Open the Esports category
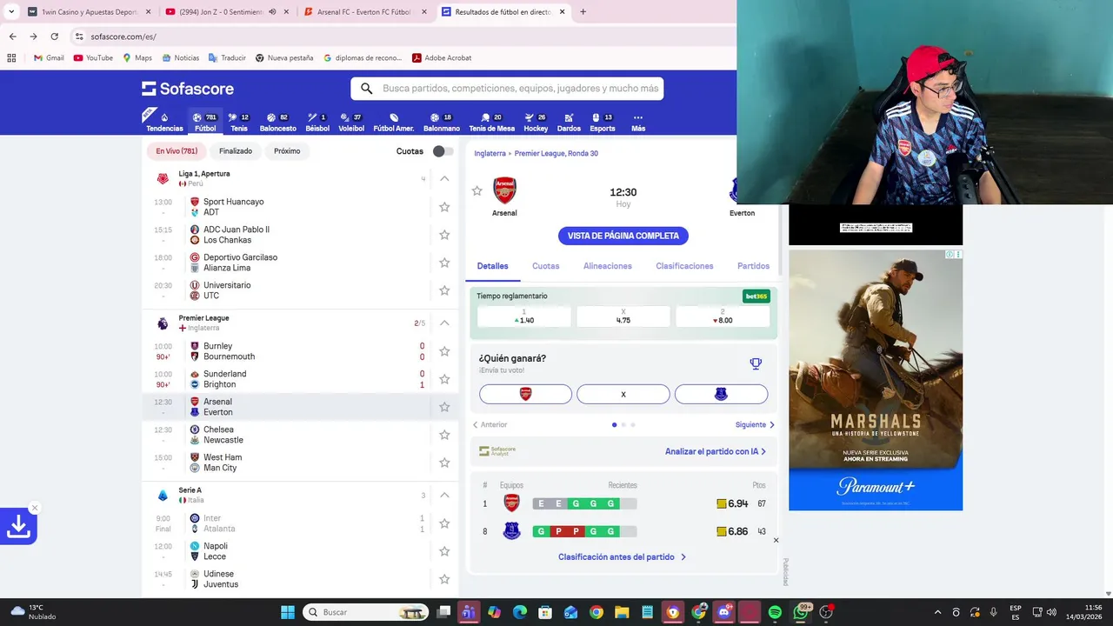 pyautogui.click(x=603, y=123)
